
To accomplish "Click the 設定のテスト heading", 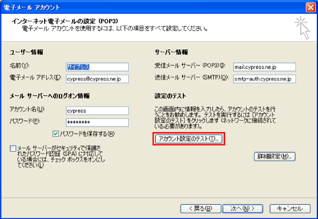I will pos(170,96).
